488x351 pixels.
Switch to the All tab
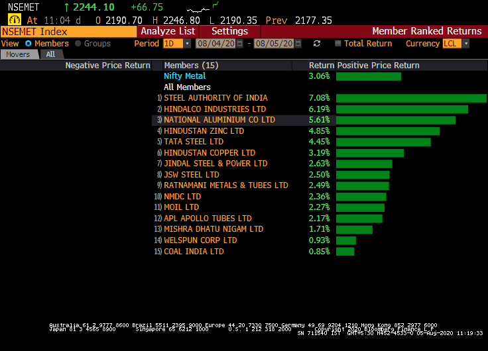(x=50, y=54)
